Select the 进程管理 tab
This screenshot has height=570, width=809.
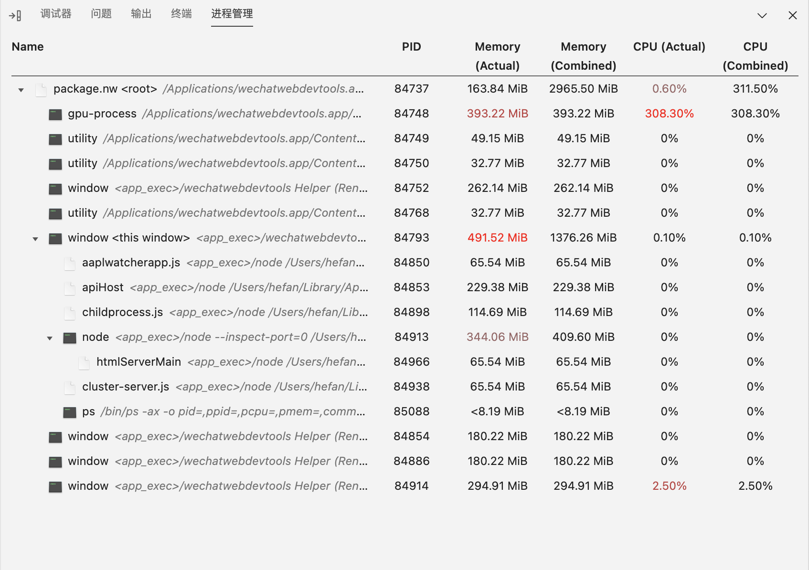(232, 13)
